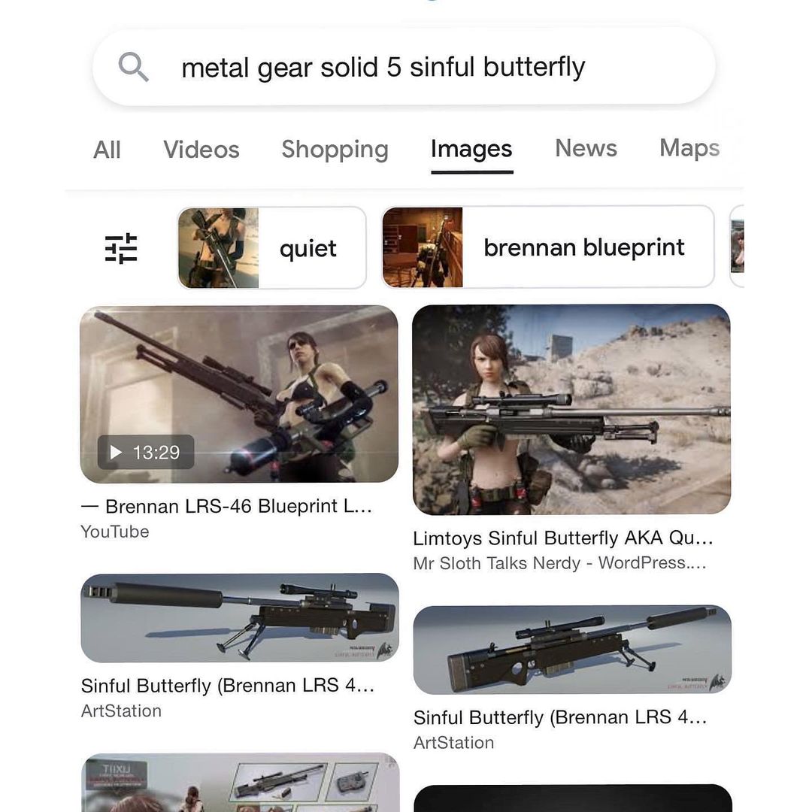812x812 pixels.
Task: Open the bottom-left figure accessories thumbnail
Action: [x=241, y=783]
